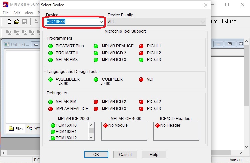250x163 pixels.
Task: Close the Select Device dialog
Action: [206, 5]
